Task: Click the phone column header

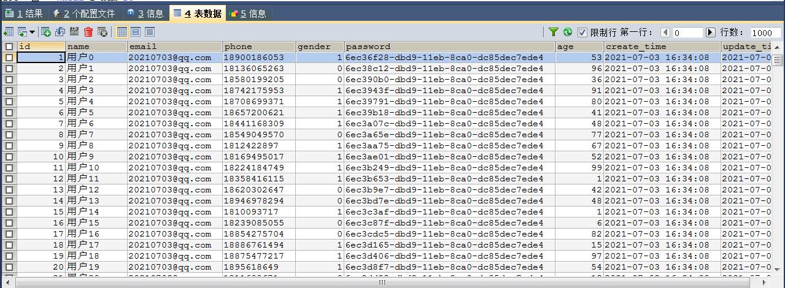Action: point(259,47)
